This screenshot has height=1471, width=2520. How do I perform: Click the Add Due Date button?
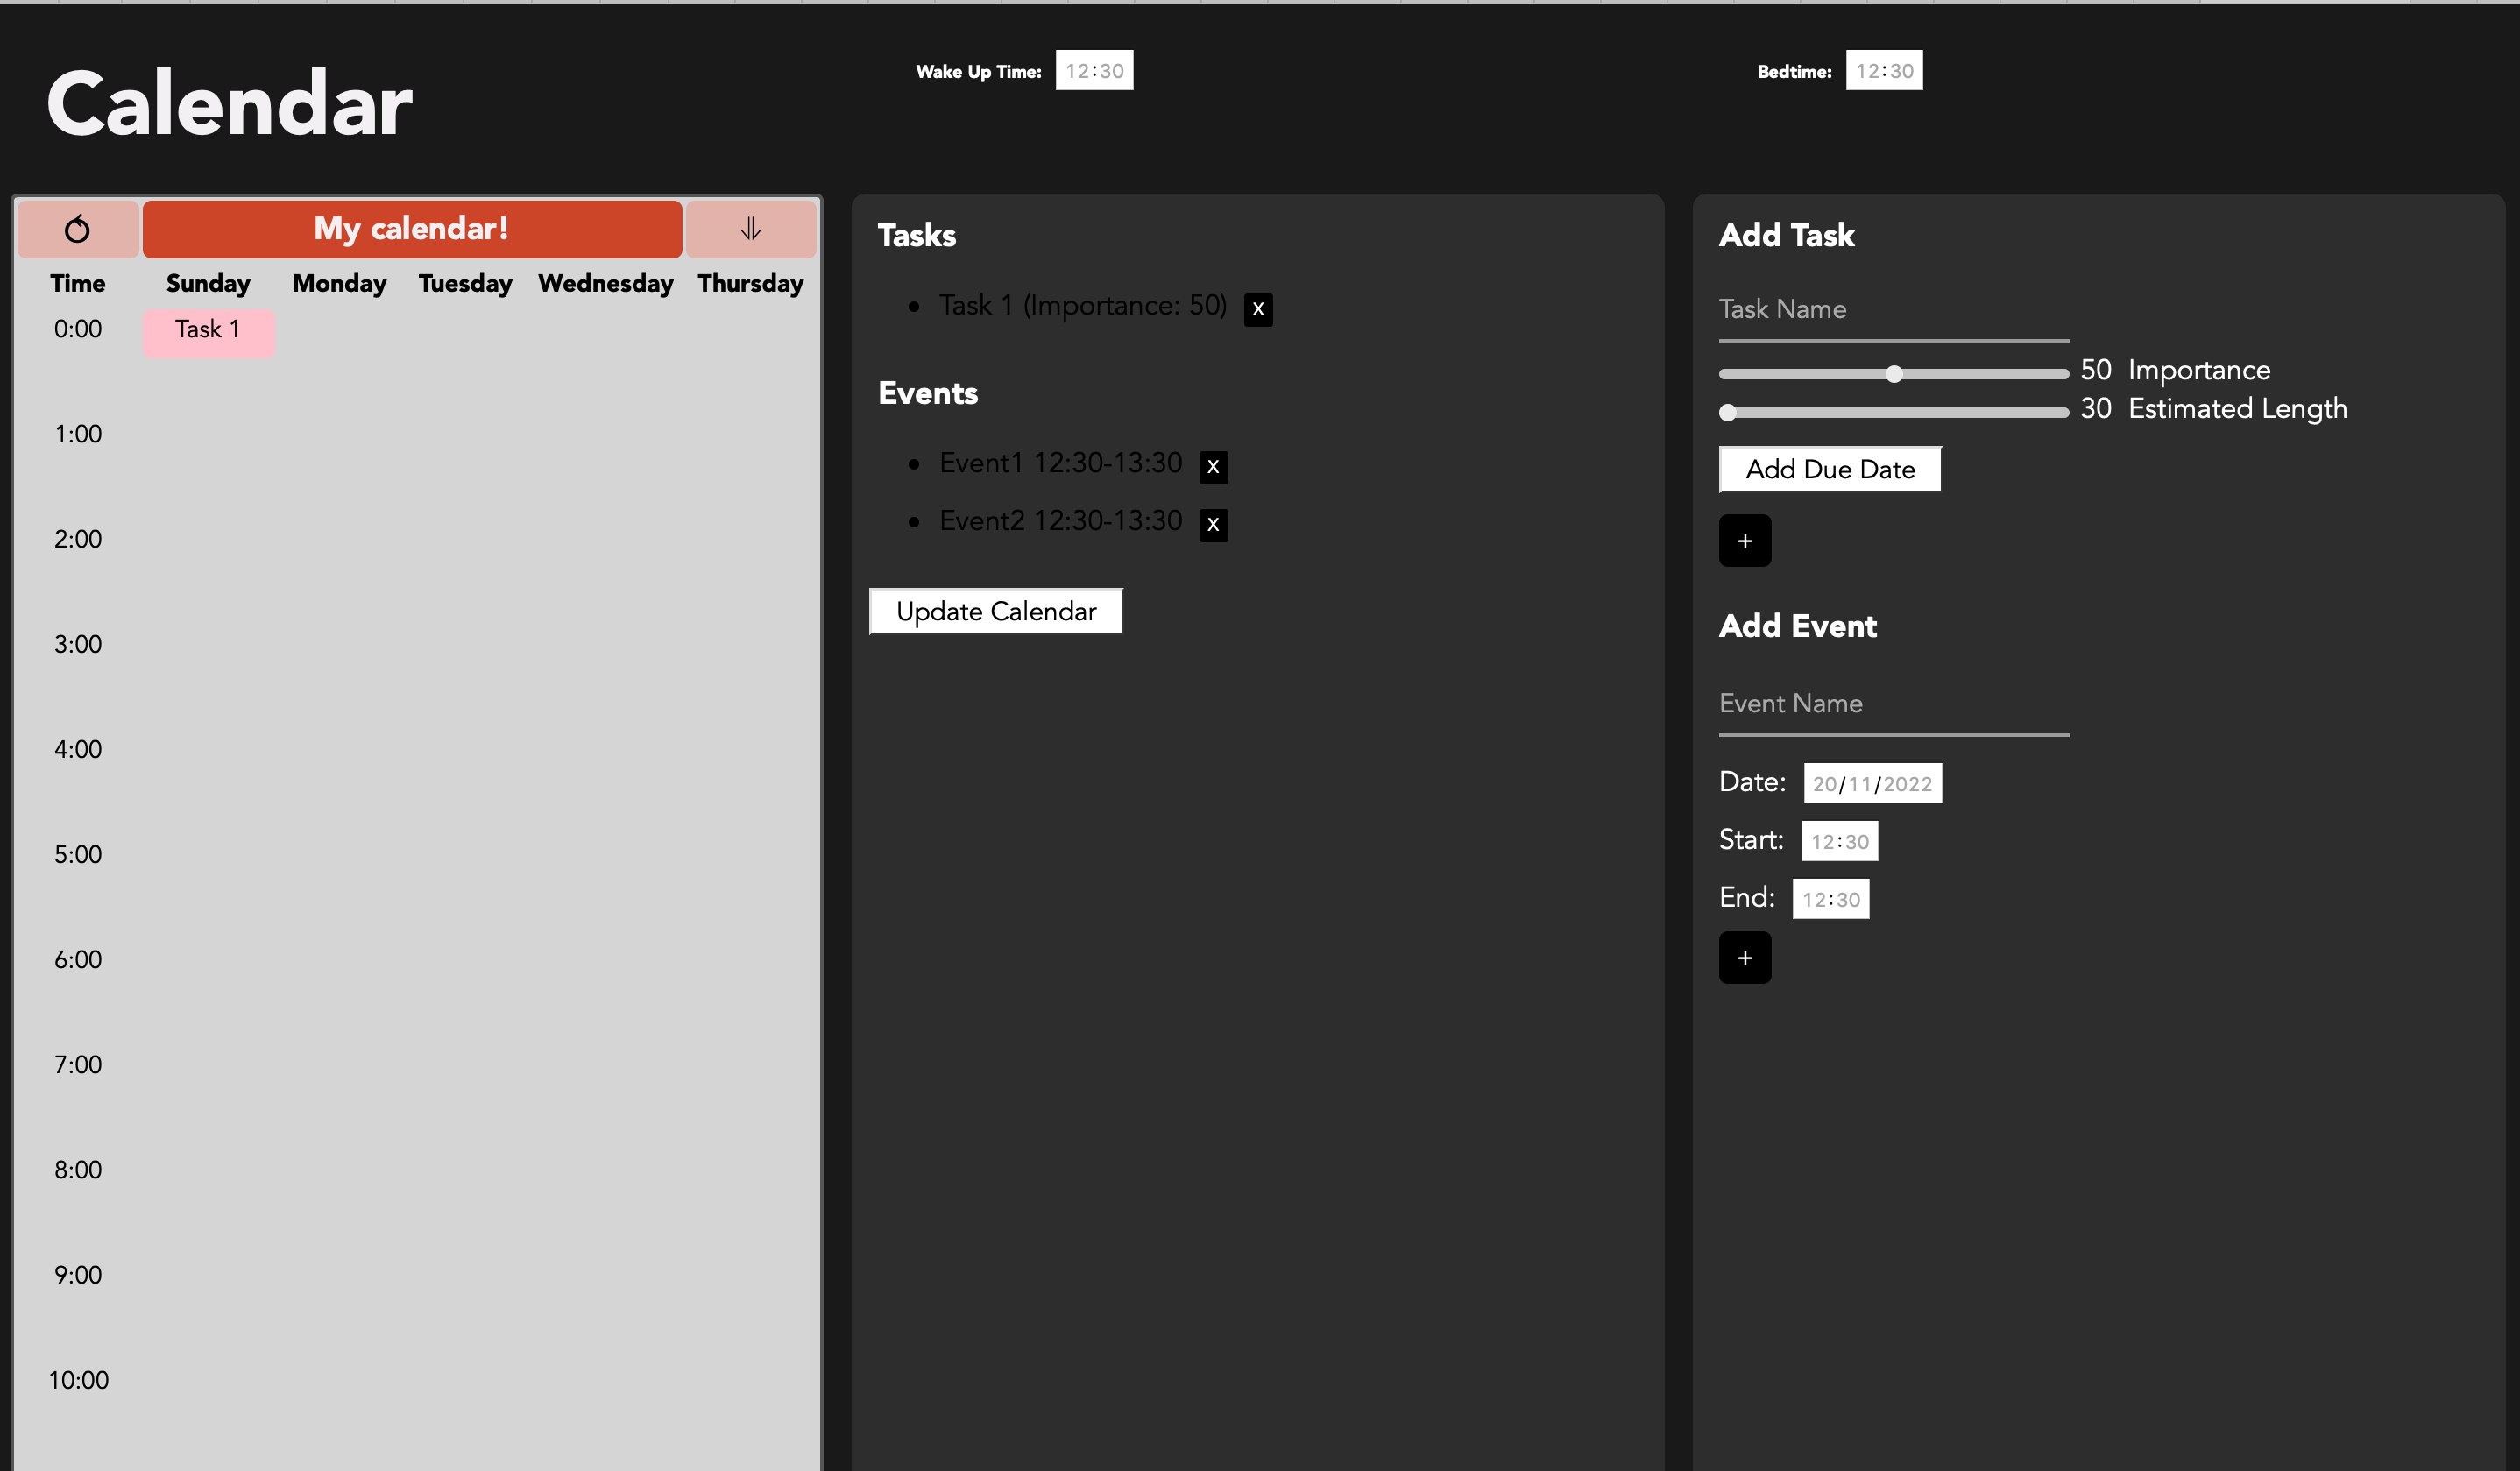click(1829, 469)
